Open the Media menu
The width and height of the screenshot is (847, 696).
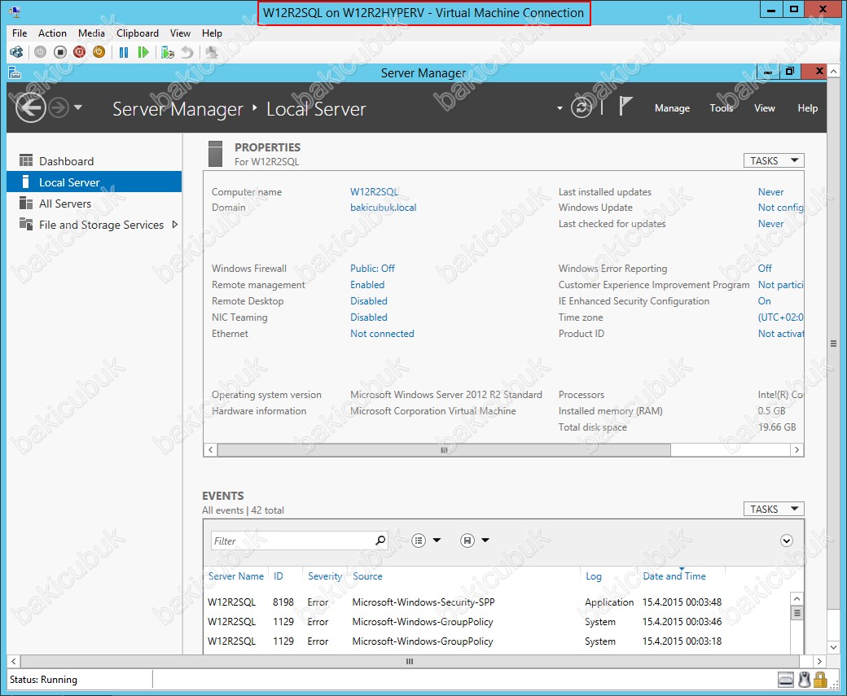[91, 33]
